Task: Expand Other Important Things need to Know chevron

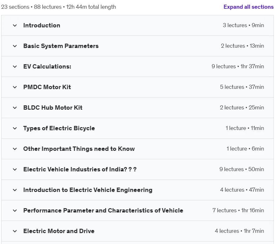Action: pyautogui.click(x=15, y=149)
